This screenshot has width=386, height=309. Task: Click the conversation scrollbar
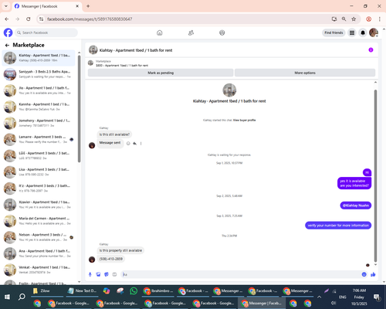click(375, 176)
